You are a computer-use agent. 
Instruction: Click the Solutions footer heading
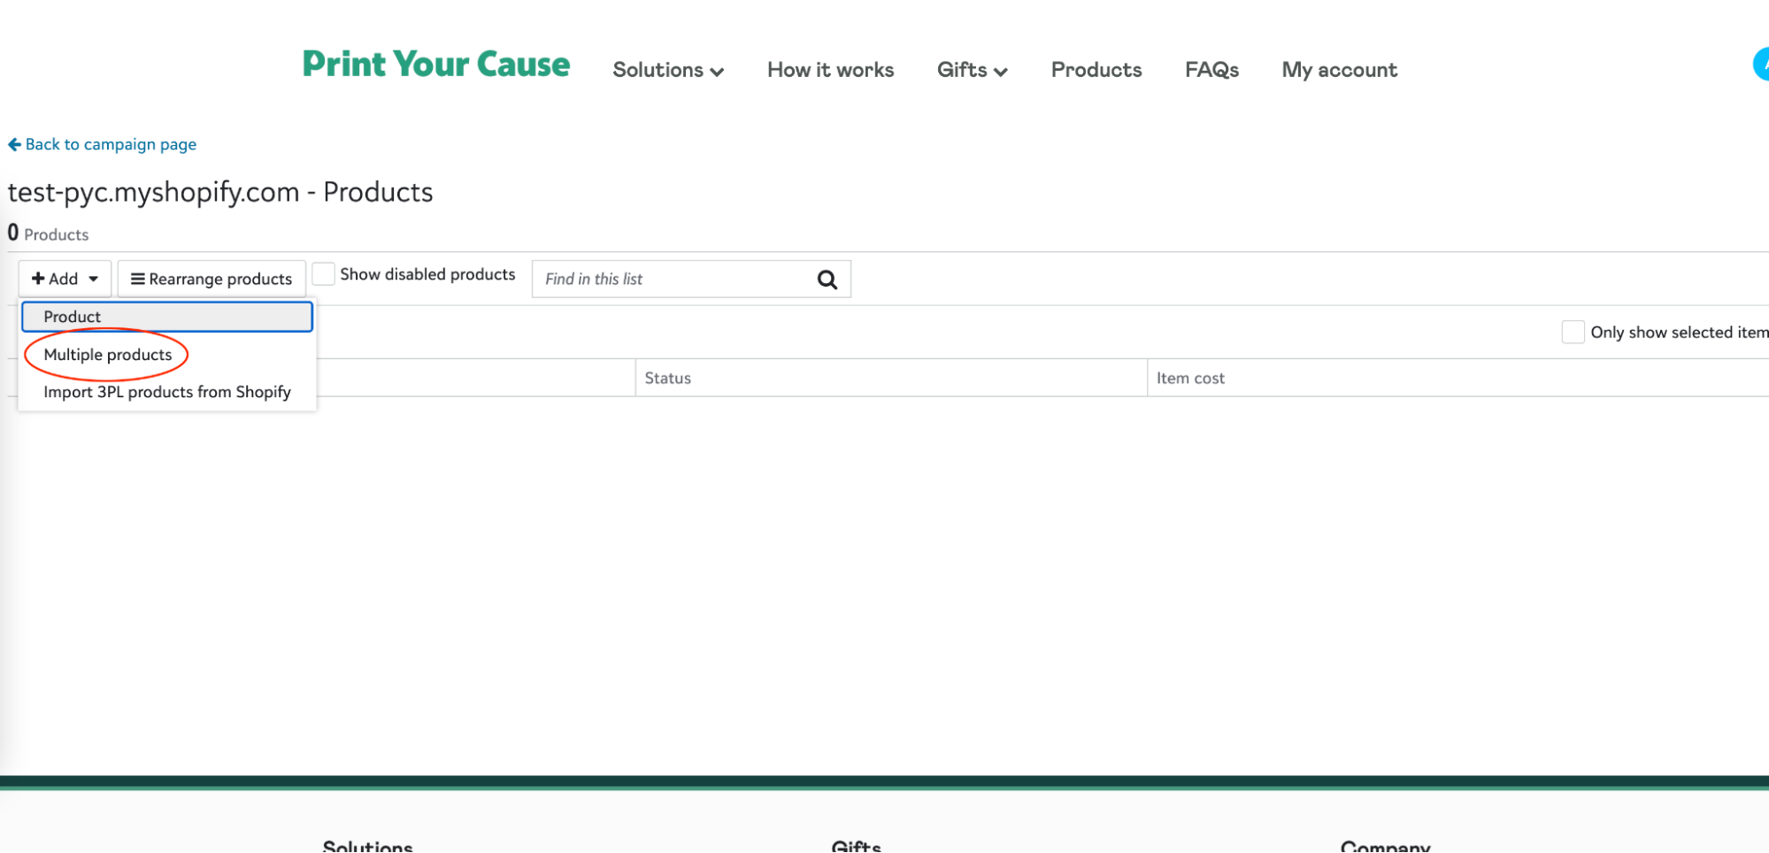[x=368, y=846]
